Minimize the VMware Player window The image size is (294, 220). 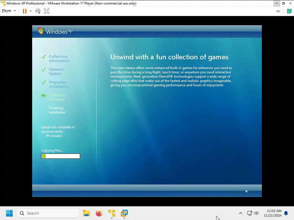276,3
